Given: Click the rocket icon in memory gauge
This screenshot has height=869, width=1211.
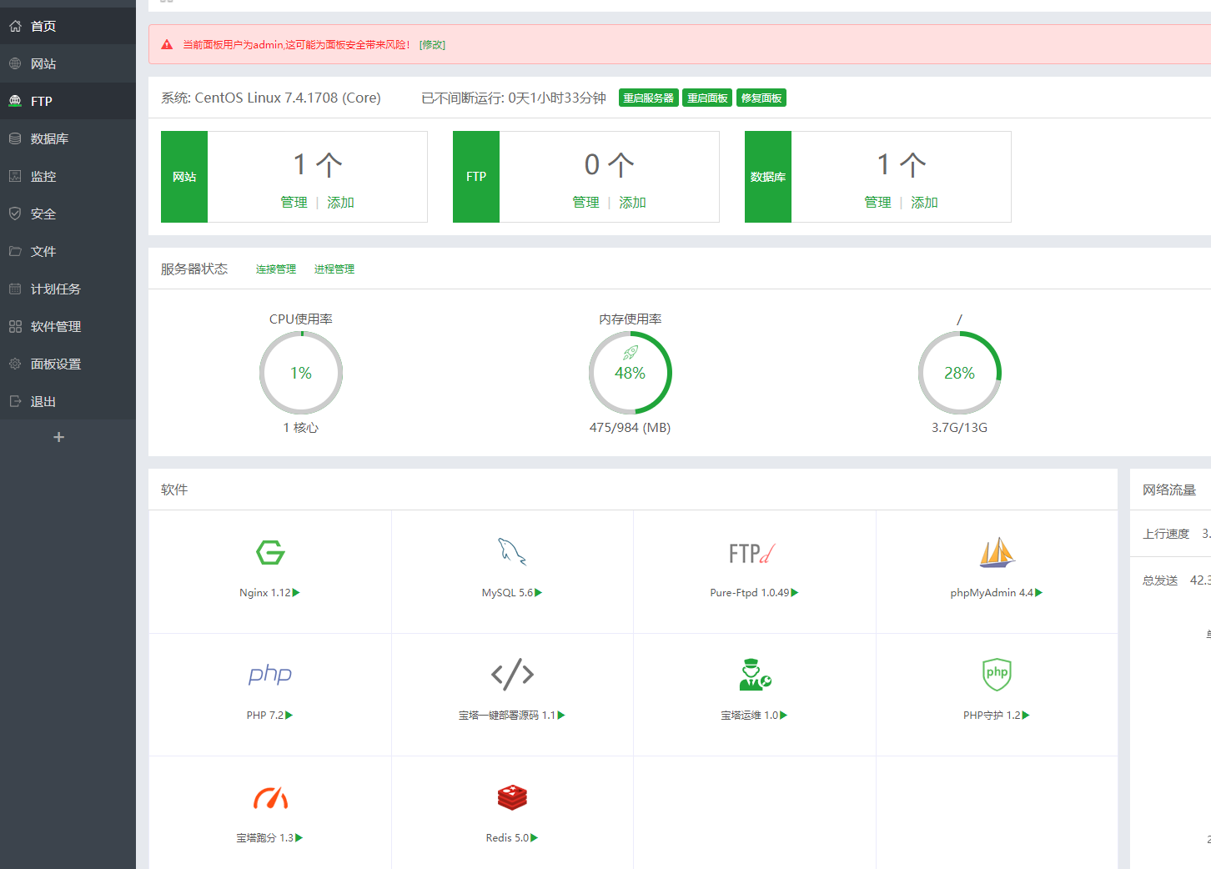Looking at the screenshot, I should coord(631,353).
